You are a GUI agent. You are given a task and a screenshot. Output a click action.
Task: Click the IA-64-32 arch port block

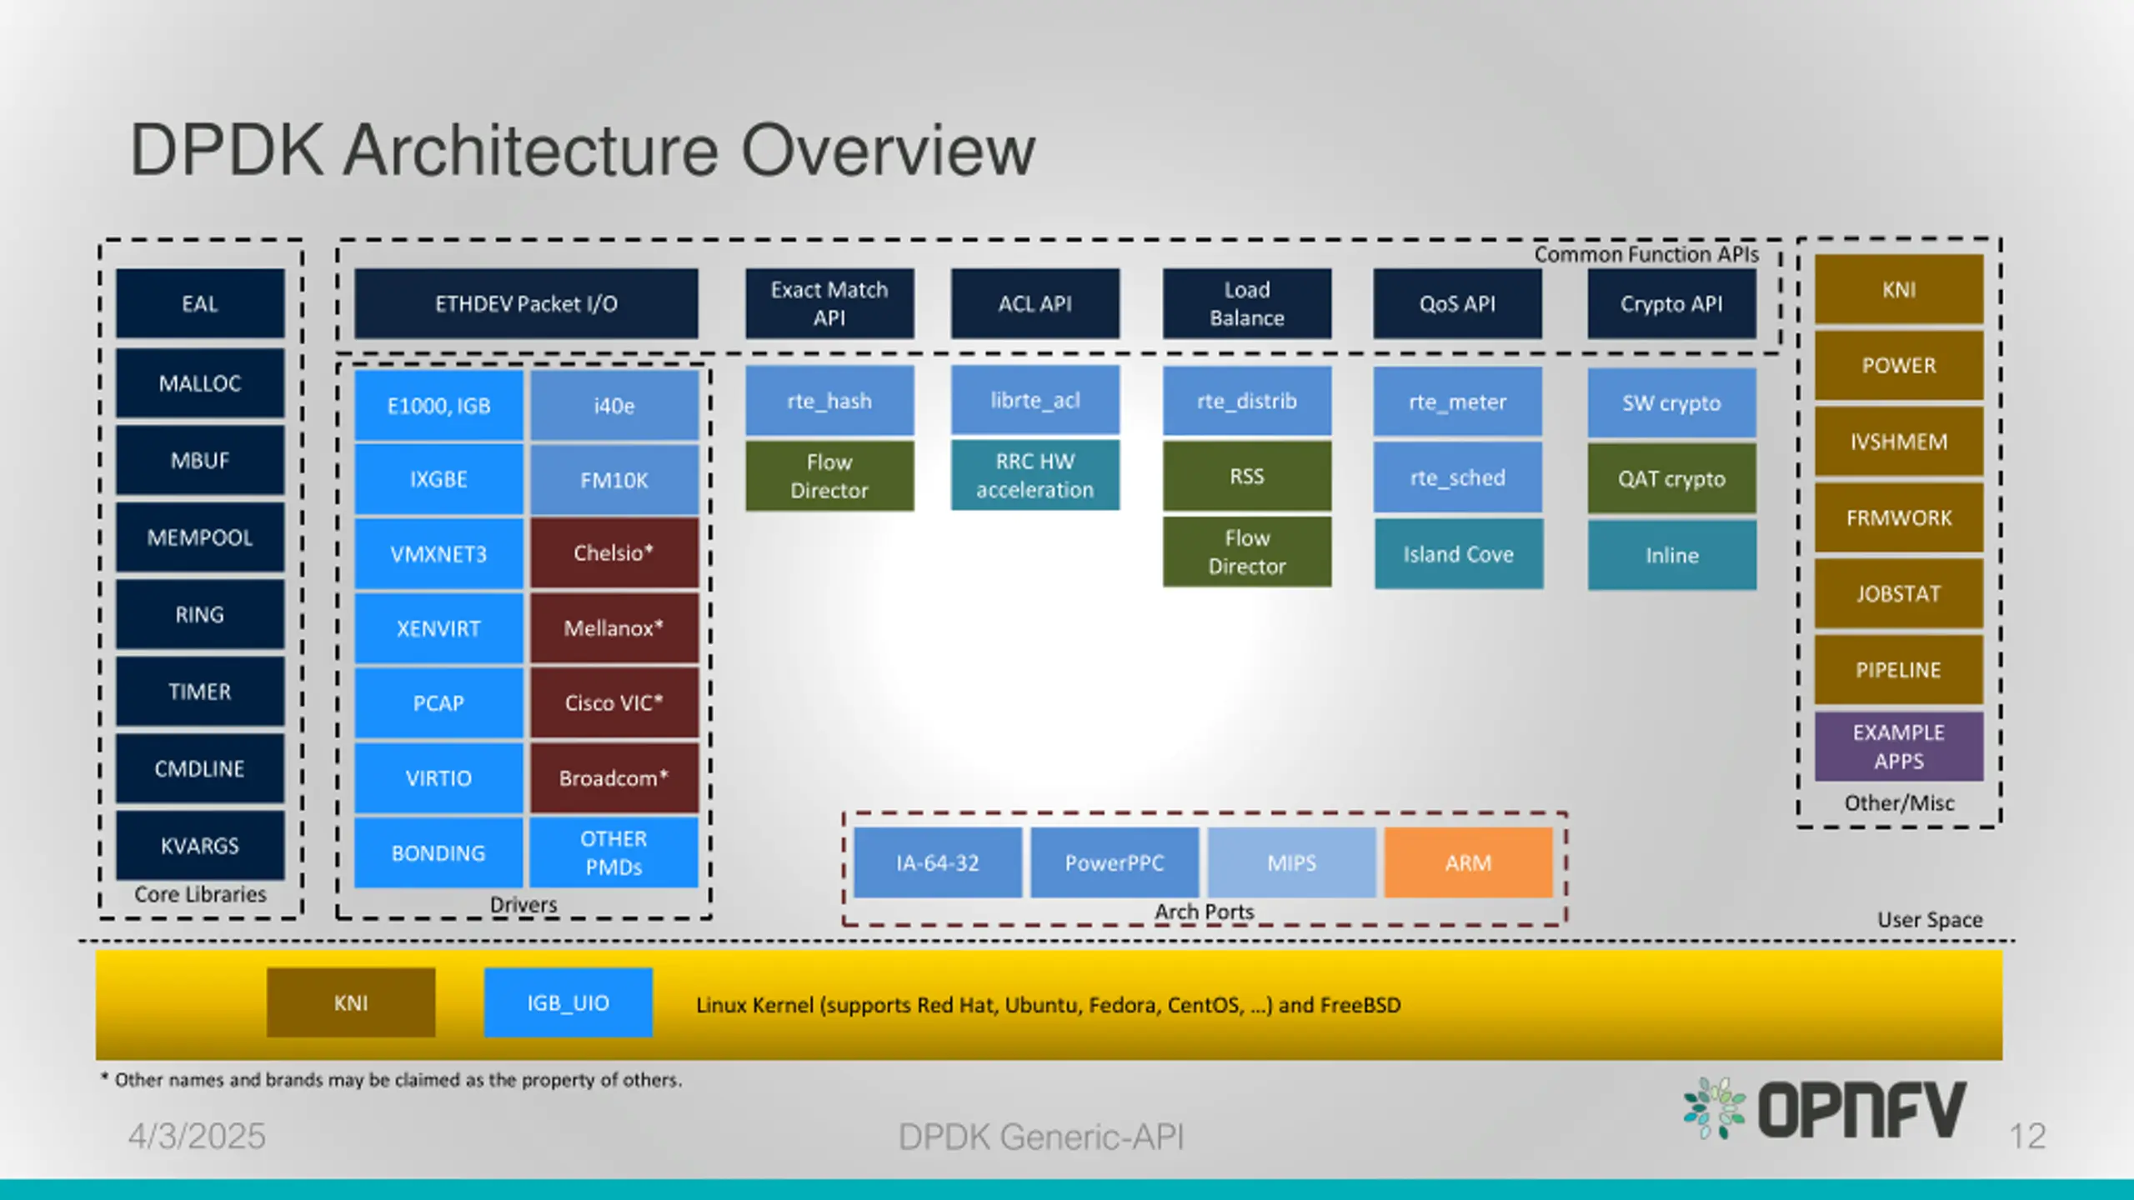click(938, 862)
